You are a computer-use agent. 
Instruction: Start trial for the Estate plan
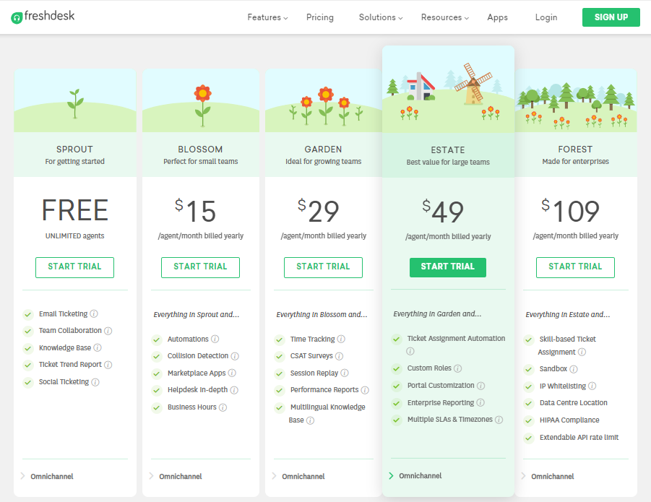tap(447, 267)
